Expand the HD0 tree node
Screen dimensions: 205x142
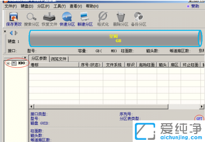click(x=8, y=63)
